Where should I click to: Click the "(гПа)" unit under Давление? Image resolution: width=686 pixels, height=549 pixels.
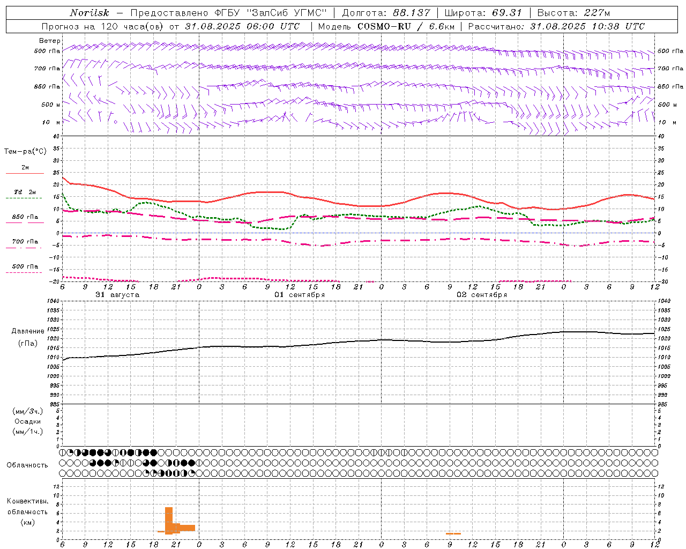click(27, 343)
